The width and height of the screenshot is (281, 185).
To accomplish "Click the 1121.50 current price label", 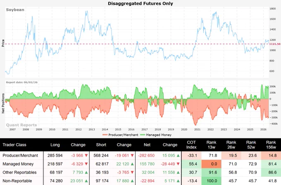I will 275,44.
